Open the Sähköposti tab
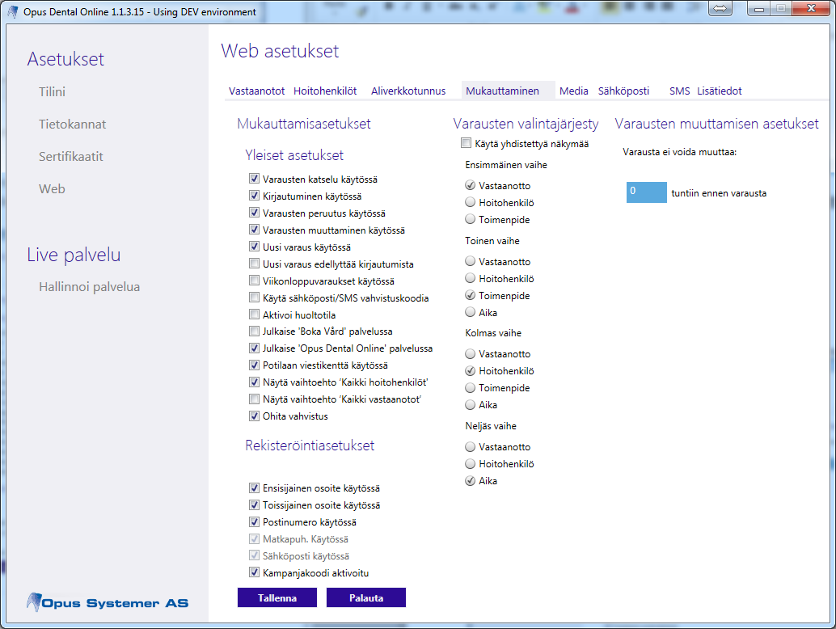The width and height of the screenshot is (836, 629). [624, 91]
